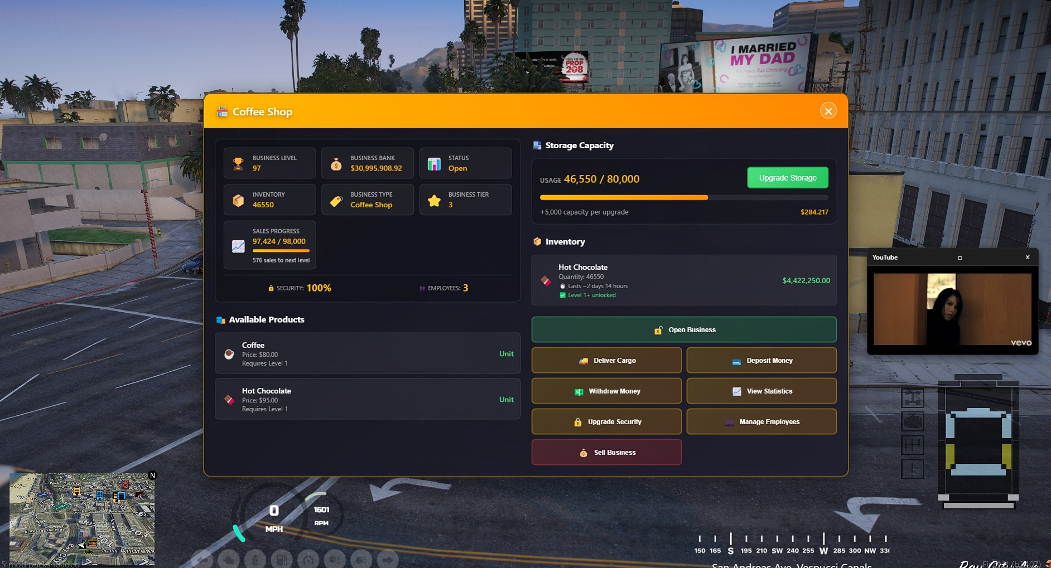Click the sales count 97,424 / 98,000
1051x568 pixels.
pos(279,241)
